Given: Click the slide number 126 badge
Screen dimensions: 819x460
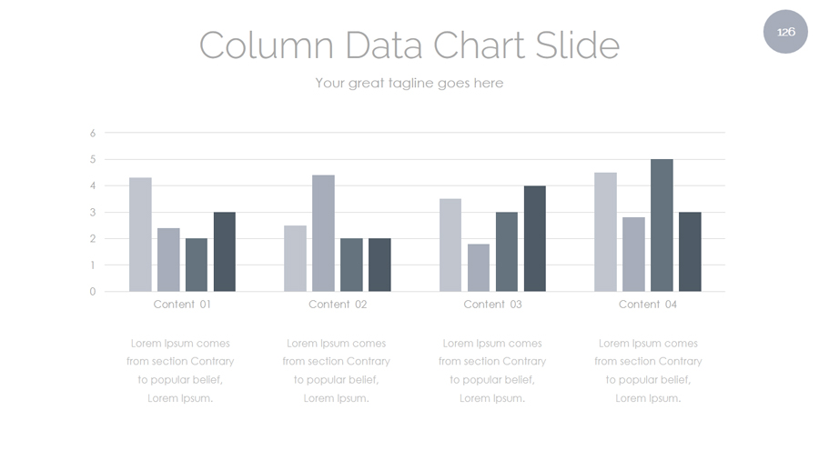Looking at the screenshot, I should pyautogui.click(x=785, y=32).
